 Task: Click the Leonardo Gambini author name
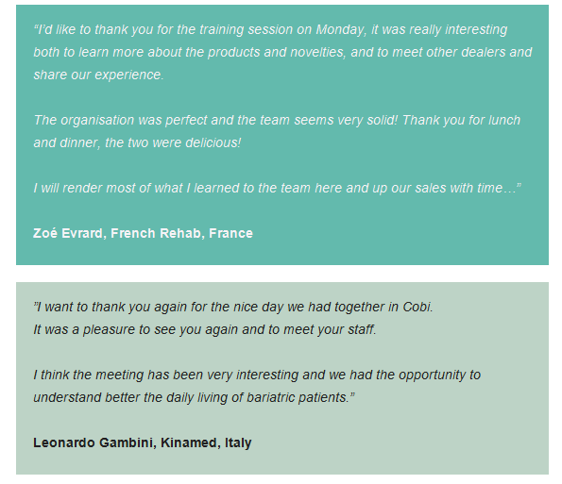(x=94, y=442)
